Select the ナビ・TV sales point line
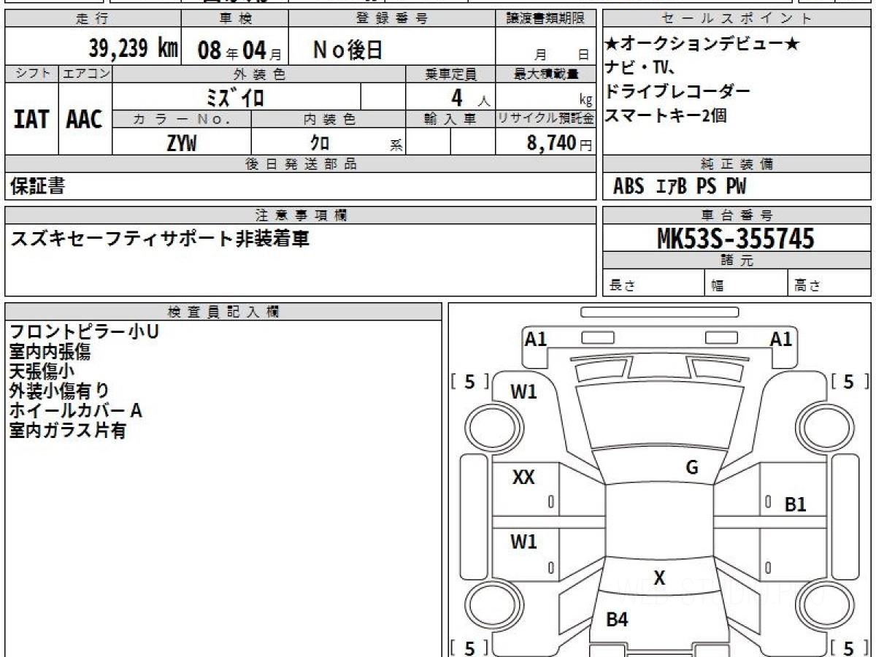The width and height of the screenshot is (876, 657). click(x=640, y=68)
